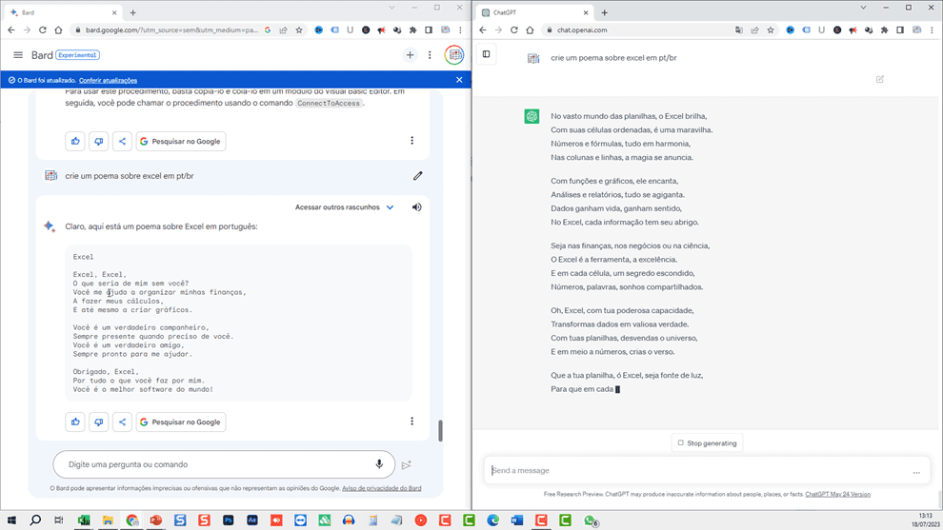Close the blue Bard update banner

coord(459,80)
